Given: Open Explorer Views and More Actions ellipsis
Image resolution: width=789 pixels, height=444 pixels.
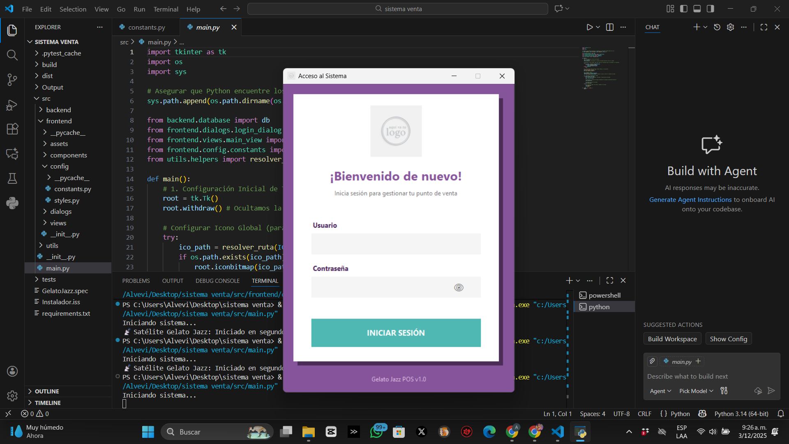Looking at the screenshot, I should tap(100, 27).
